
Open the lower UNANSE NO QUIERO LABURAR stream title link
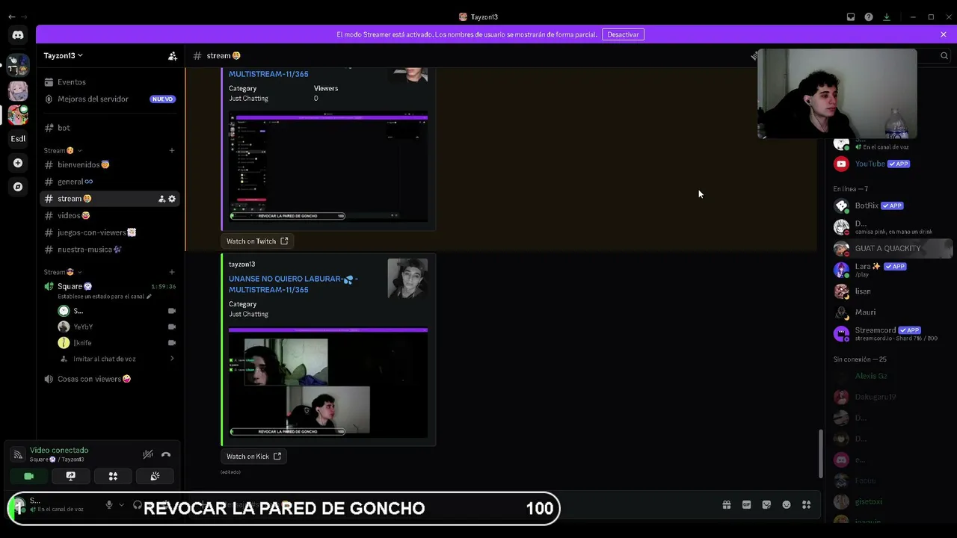click(x=293, y=284)
